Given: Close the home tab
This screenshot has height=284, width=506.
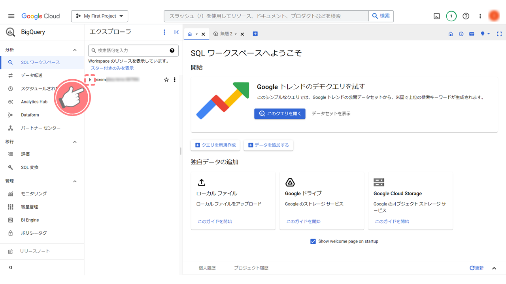Looking at the screenshot, I should pyautogui.click(x=203, y=34).
